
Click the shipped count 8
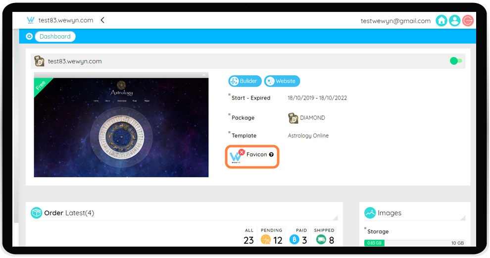pos(332,240)
